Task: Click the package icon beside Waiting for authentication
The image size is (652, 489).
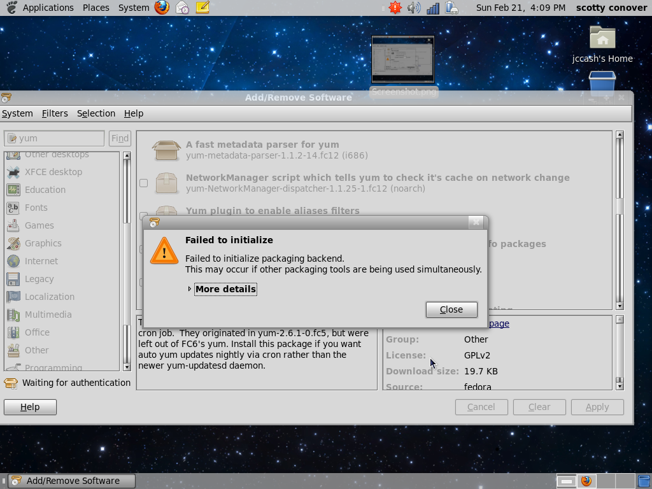Action: [x=11, y=383]
